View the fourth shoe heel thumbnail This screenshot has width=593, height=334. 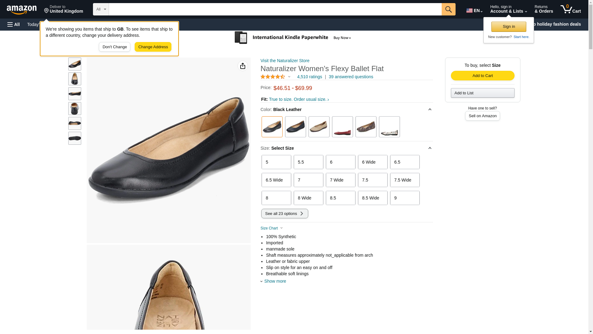click(75, 109)
